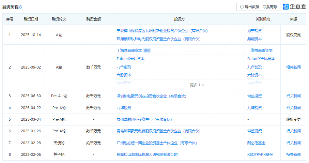309x163 pixels.
Task: Open 相关新闻 for the 2025-06-30 Pre-A+ round
Action: 293,96
